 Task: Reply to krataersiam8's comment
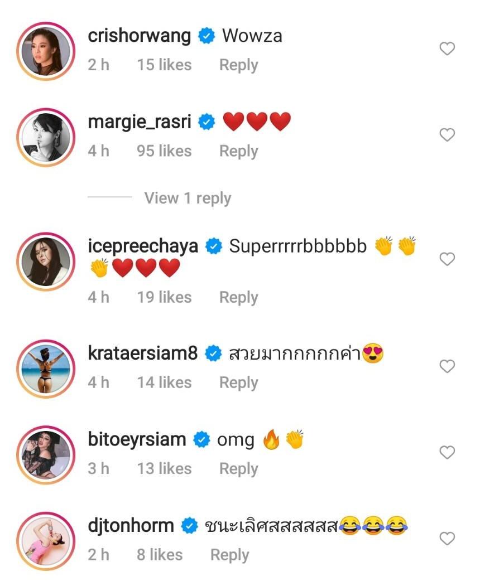(x=238, y=382)
